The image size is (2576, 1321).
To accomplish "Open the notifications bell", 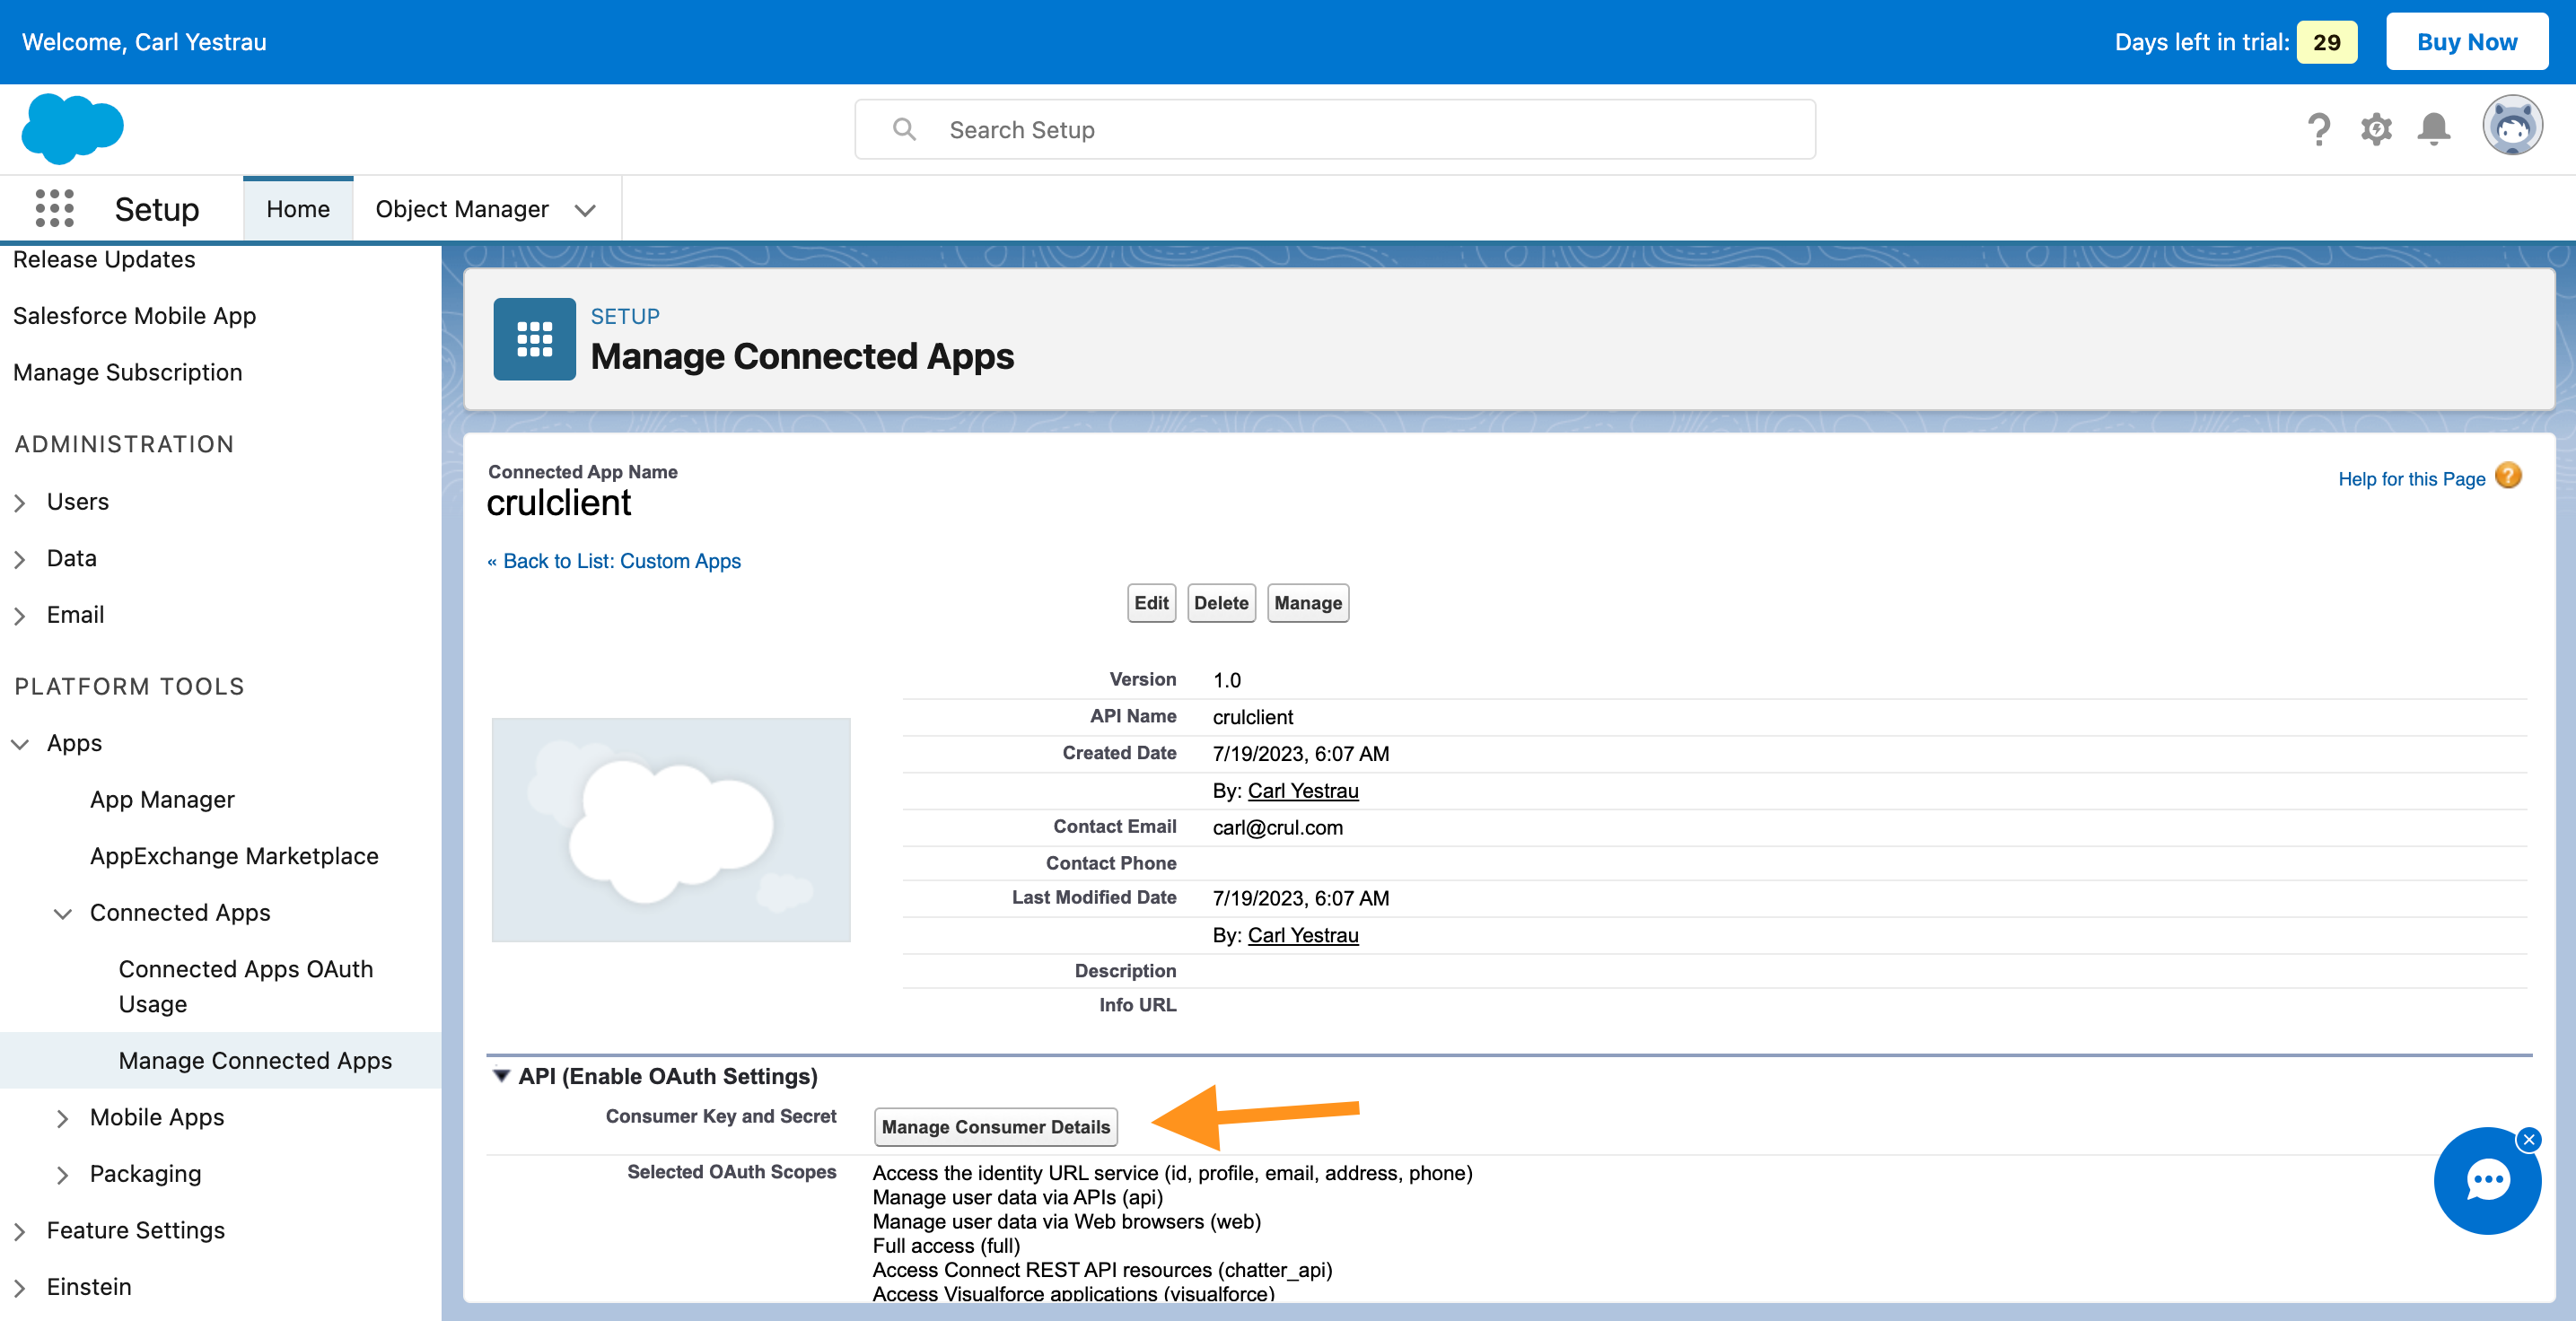I will tap(2433, 129).
